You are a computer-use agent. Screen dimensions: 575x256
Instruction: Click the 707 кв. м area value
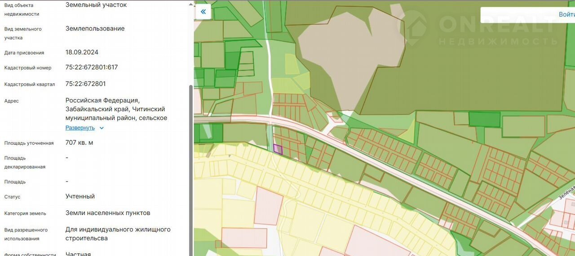[x=80, y=143]
